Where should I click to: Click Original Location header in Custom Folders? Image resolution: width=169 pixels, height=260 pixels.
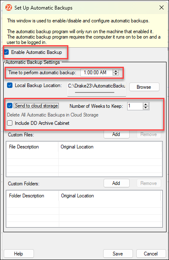point(110,196)
